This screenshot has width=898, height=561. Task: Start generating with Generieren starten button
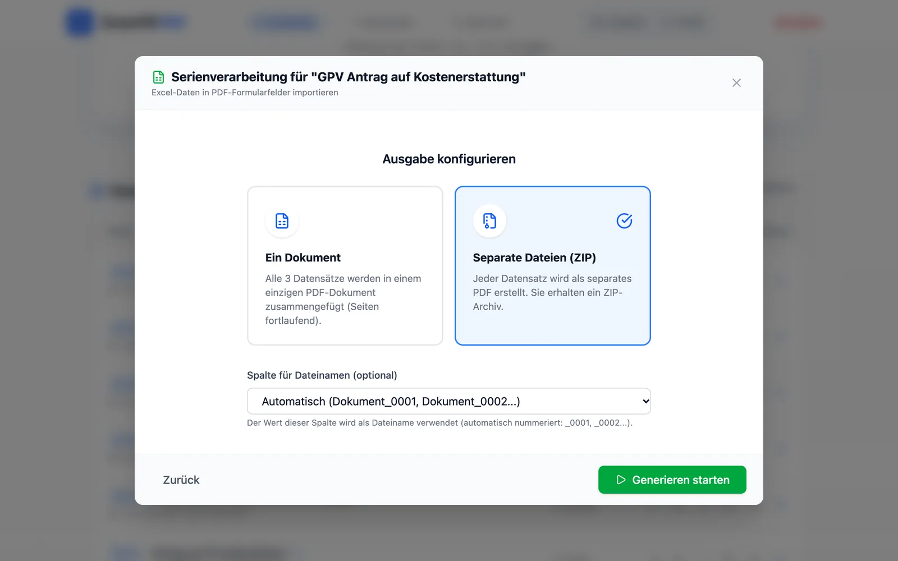tap(672, 480)
